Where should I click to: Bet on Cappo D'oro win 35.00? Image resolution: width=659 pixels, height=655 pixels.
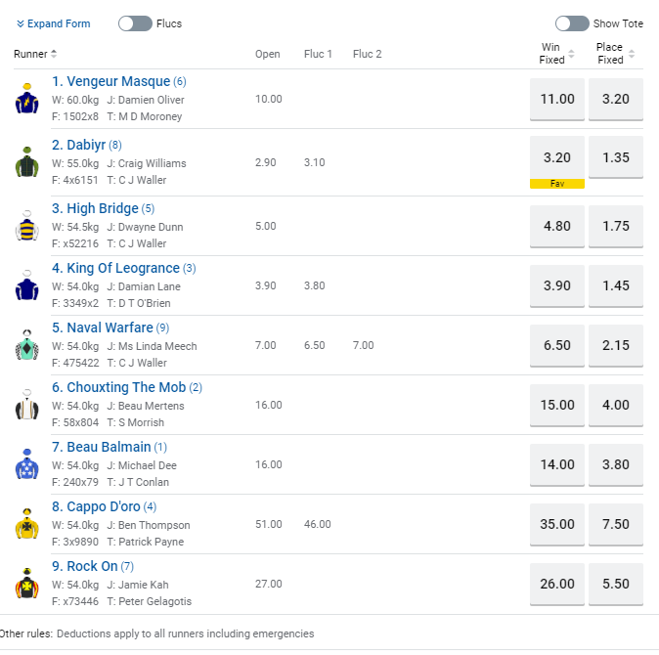tap(556, 525)
